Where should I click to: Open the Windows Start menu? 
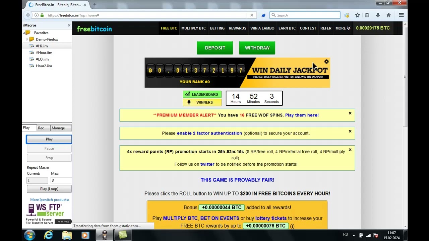tap(29, 235)
